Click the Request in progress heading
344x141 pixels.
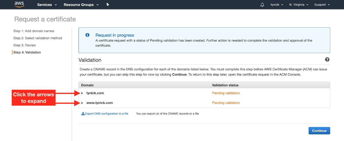click(x=115, y=35)
